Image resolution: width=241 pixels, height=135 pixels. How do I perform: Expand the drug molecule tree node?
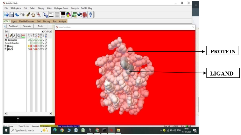[6, 46]
